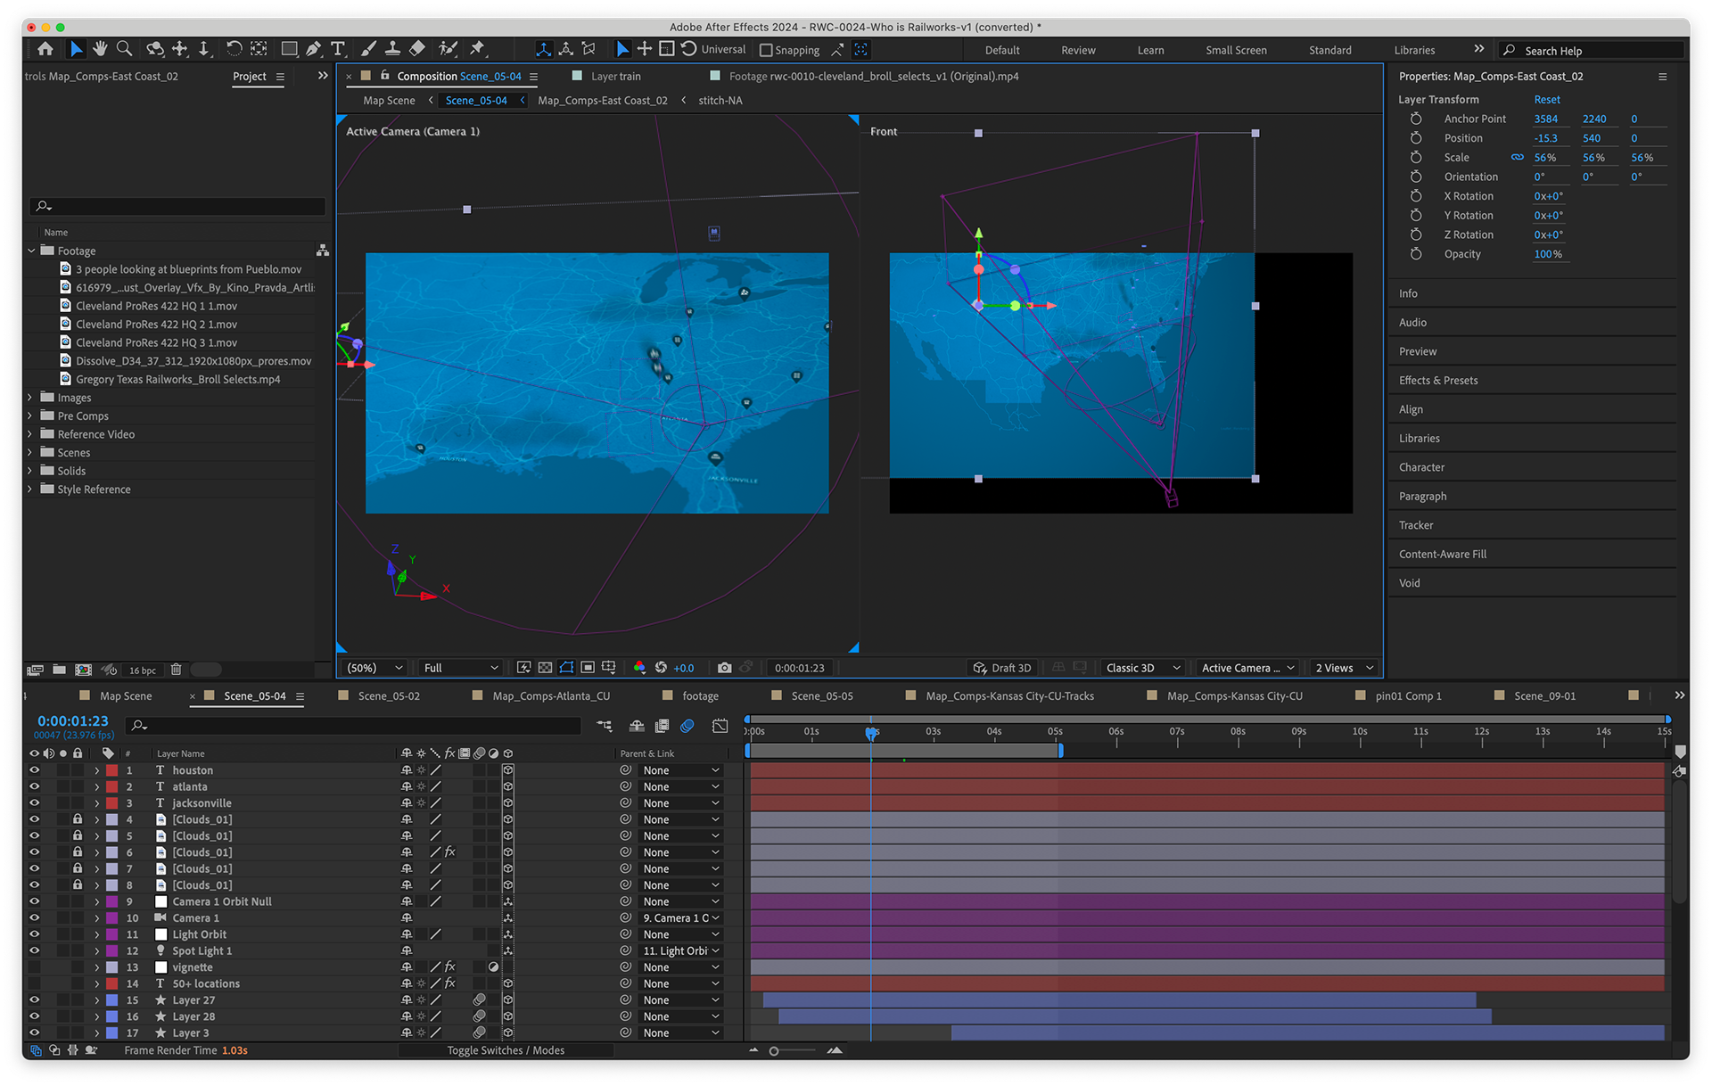
Task: Select the Zoom magnifier tool
Action: 125,49
